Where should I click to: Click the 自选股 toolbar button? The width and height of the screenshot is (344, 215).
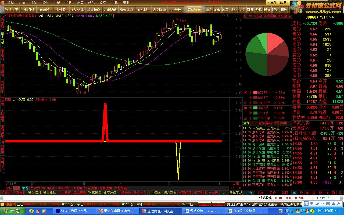click(45, 10)
